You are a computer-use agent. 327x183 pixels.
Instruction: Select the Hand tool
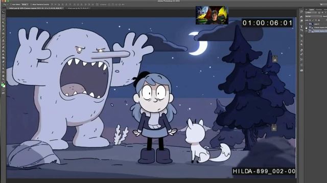pyautogui.click(x=3, y=75)
